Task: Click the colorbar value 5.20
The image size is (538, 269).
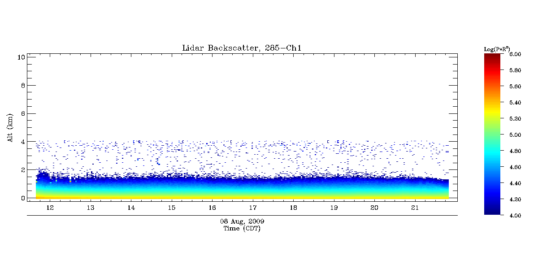Action: pos(515,119)
